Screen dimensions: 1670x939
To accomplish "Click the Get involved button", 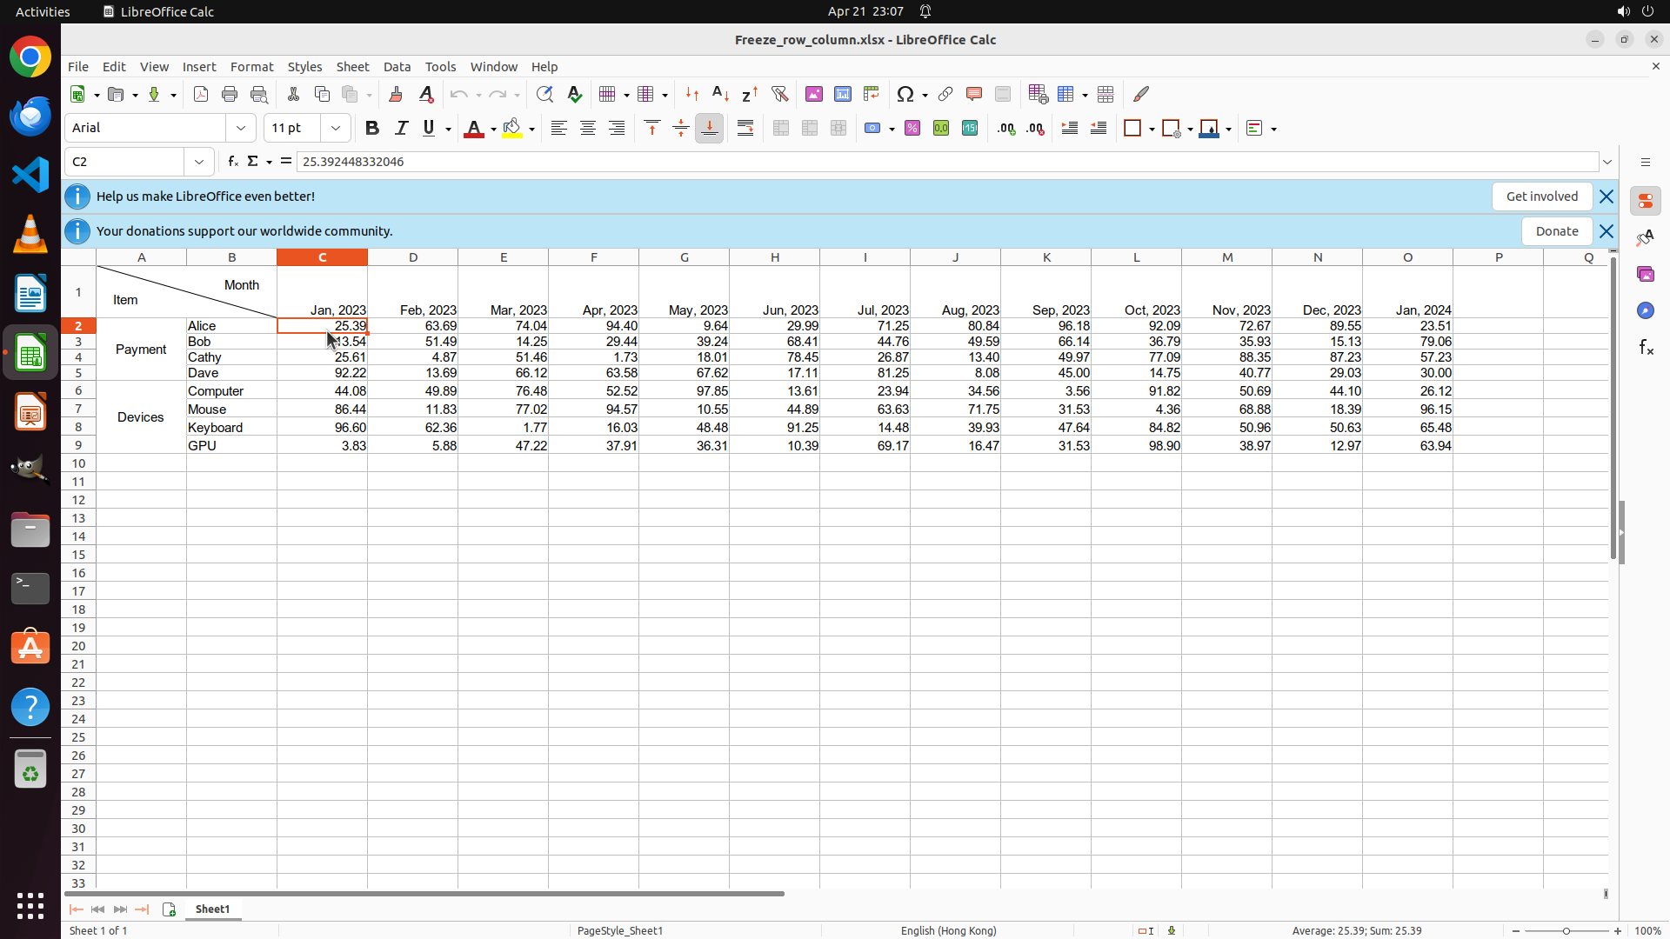I will pyautogui.click(x=1541, y=196).
